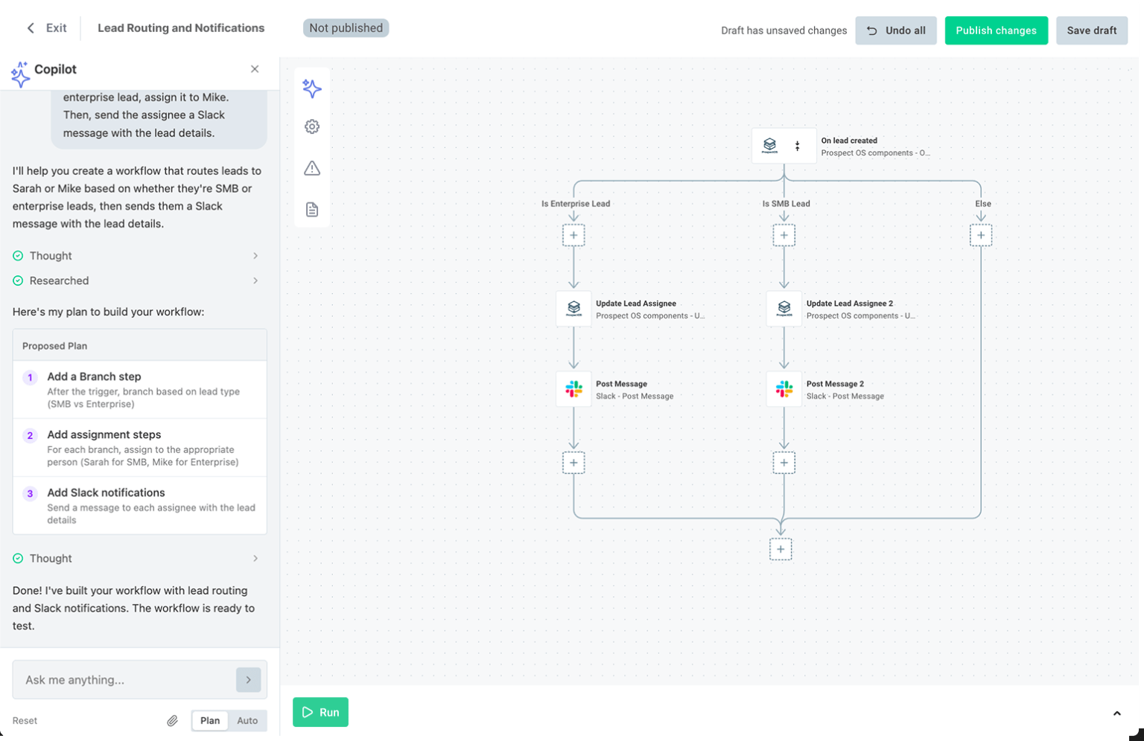The image size is (1144, 741).
Task: Show the warnings triangle panel
Action: pos(312,168)
